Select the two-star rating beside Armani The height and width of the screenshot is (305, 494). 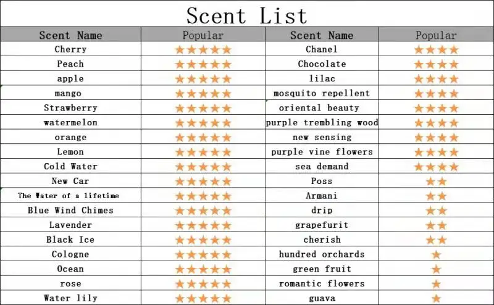(436, 196)
